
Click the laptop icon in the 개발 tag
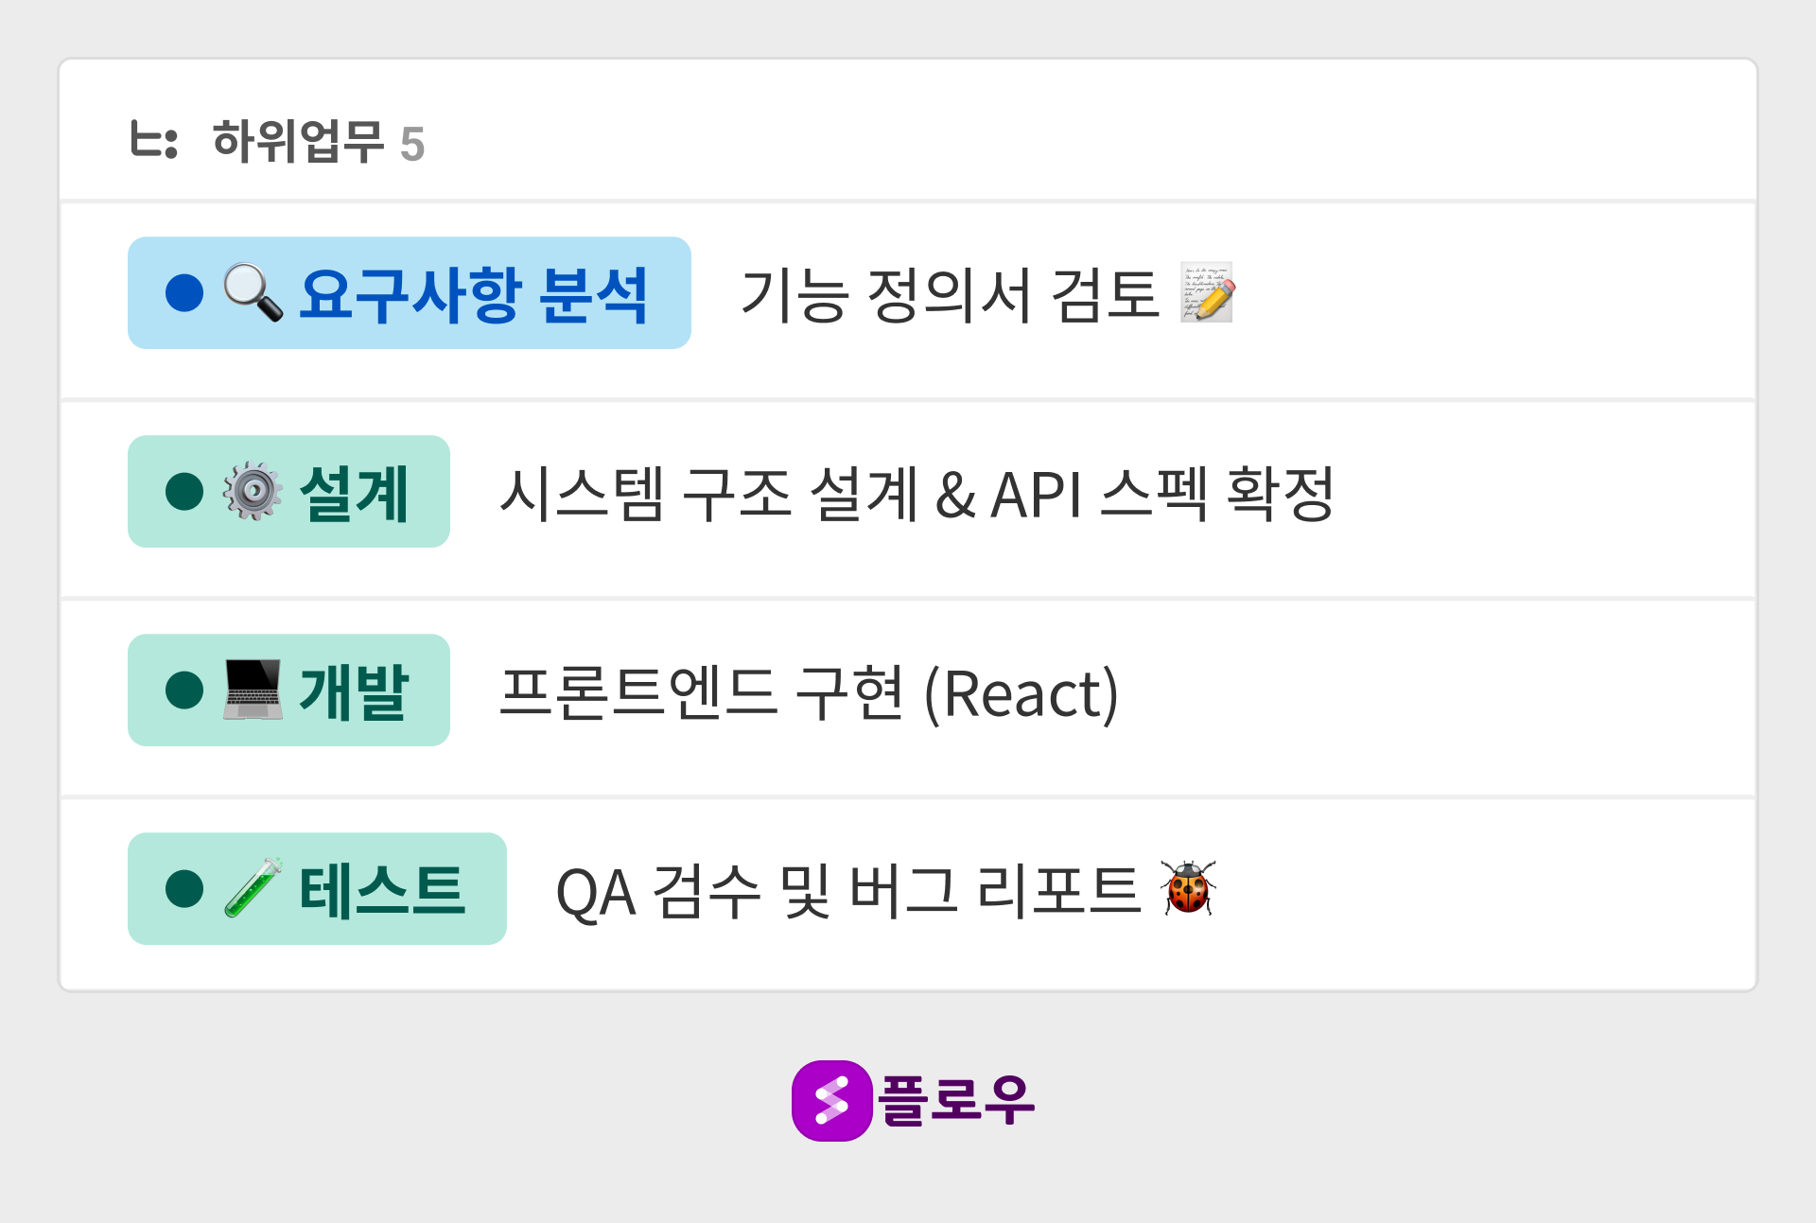tap(253, 690)
